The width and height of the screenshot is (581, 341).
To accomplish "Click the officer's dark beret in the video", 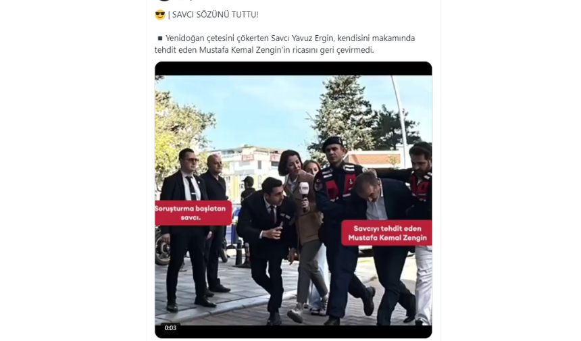I will (x=332, y=143).
